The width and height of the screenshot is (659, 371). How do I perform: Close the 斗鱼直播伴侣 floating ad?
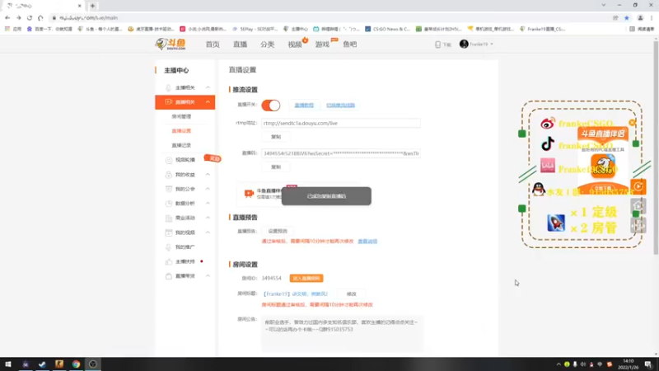(632, 122)
